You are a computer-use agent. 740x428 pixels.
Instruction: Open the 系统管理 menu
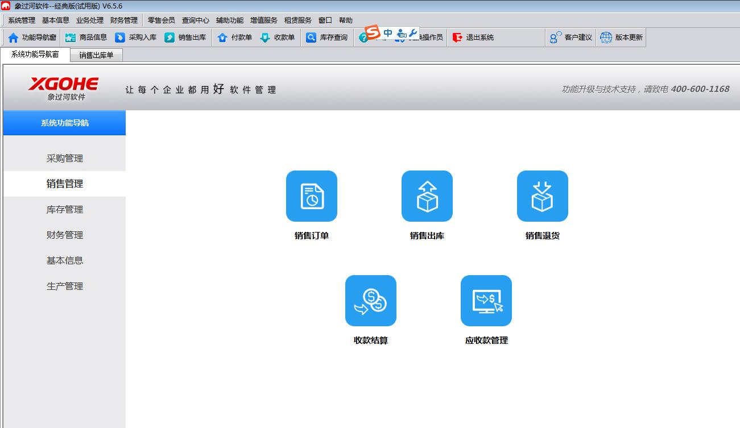click(x=22, y=20)
